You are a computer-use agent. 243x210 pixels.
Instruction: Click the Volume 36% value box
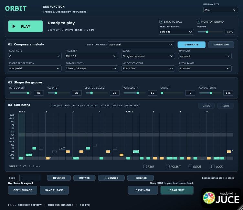(230, 32)
